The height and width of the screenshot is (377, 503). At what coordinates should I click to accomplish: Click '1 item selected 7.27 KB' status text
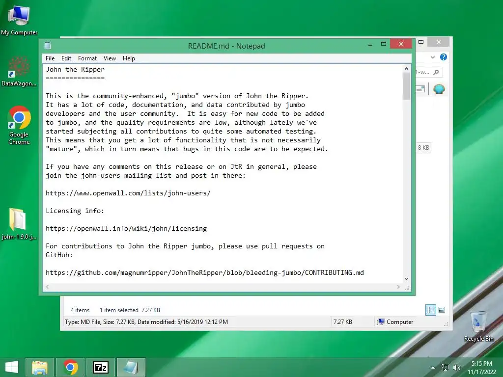coord(130,310)
